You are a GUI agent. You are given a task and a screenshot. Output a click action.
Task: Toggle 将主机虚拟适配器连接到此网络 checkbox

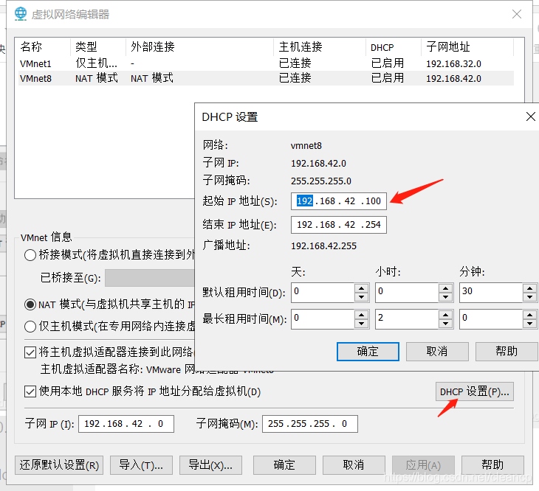coord(30,352)
